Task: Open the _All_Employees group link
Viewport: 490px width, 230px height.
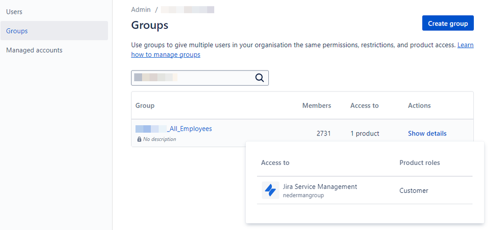Action: (174, 129)
